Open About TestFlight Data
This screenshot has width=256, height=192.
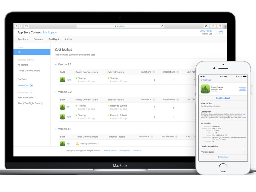[x=29, y=103]
